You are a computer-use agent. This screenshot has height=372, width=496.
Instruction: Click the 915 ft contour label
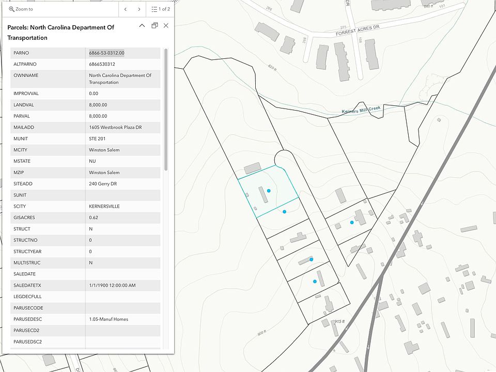pos(339,321)
